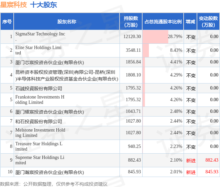
Task: Click the 股东名称 column header
Action: [x=67, y=21]
